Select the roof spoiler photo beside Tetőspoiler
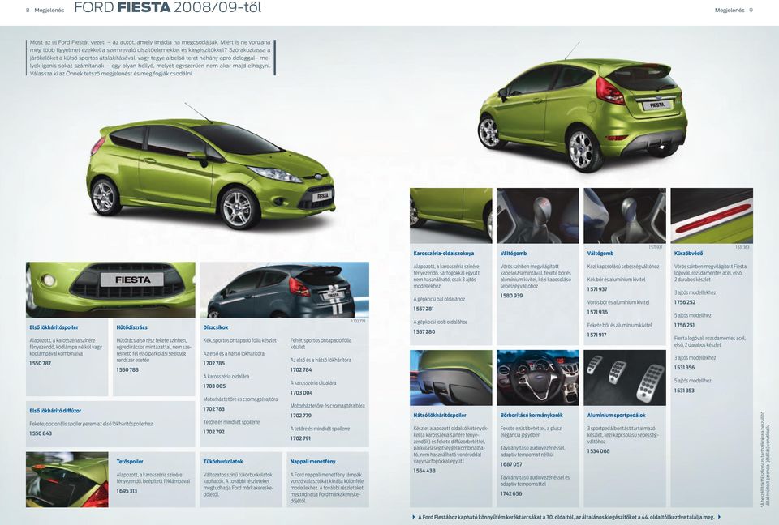 (67, 480)
